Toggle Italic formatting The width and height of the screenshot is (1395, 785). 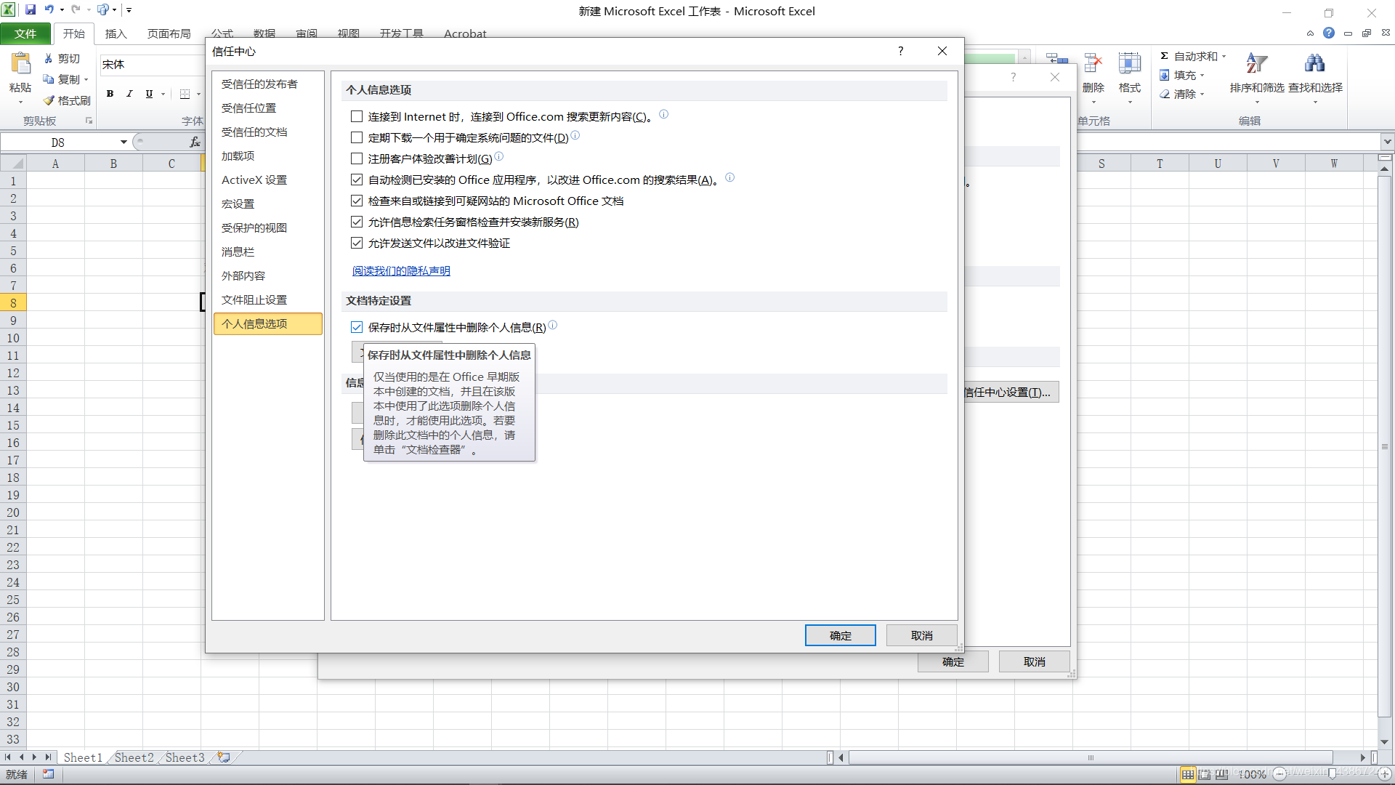click(x=129, y=94)
